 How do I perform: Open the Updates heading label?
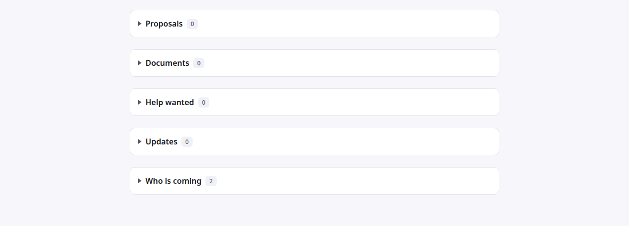point(161,141)
